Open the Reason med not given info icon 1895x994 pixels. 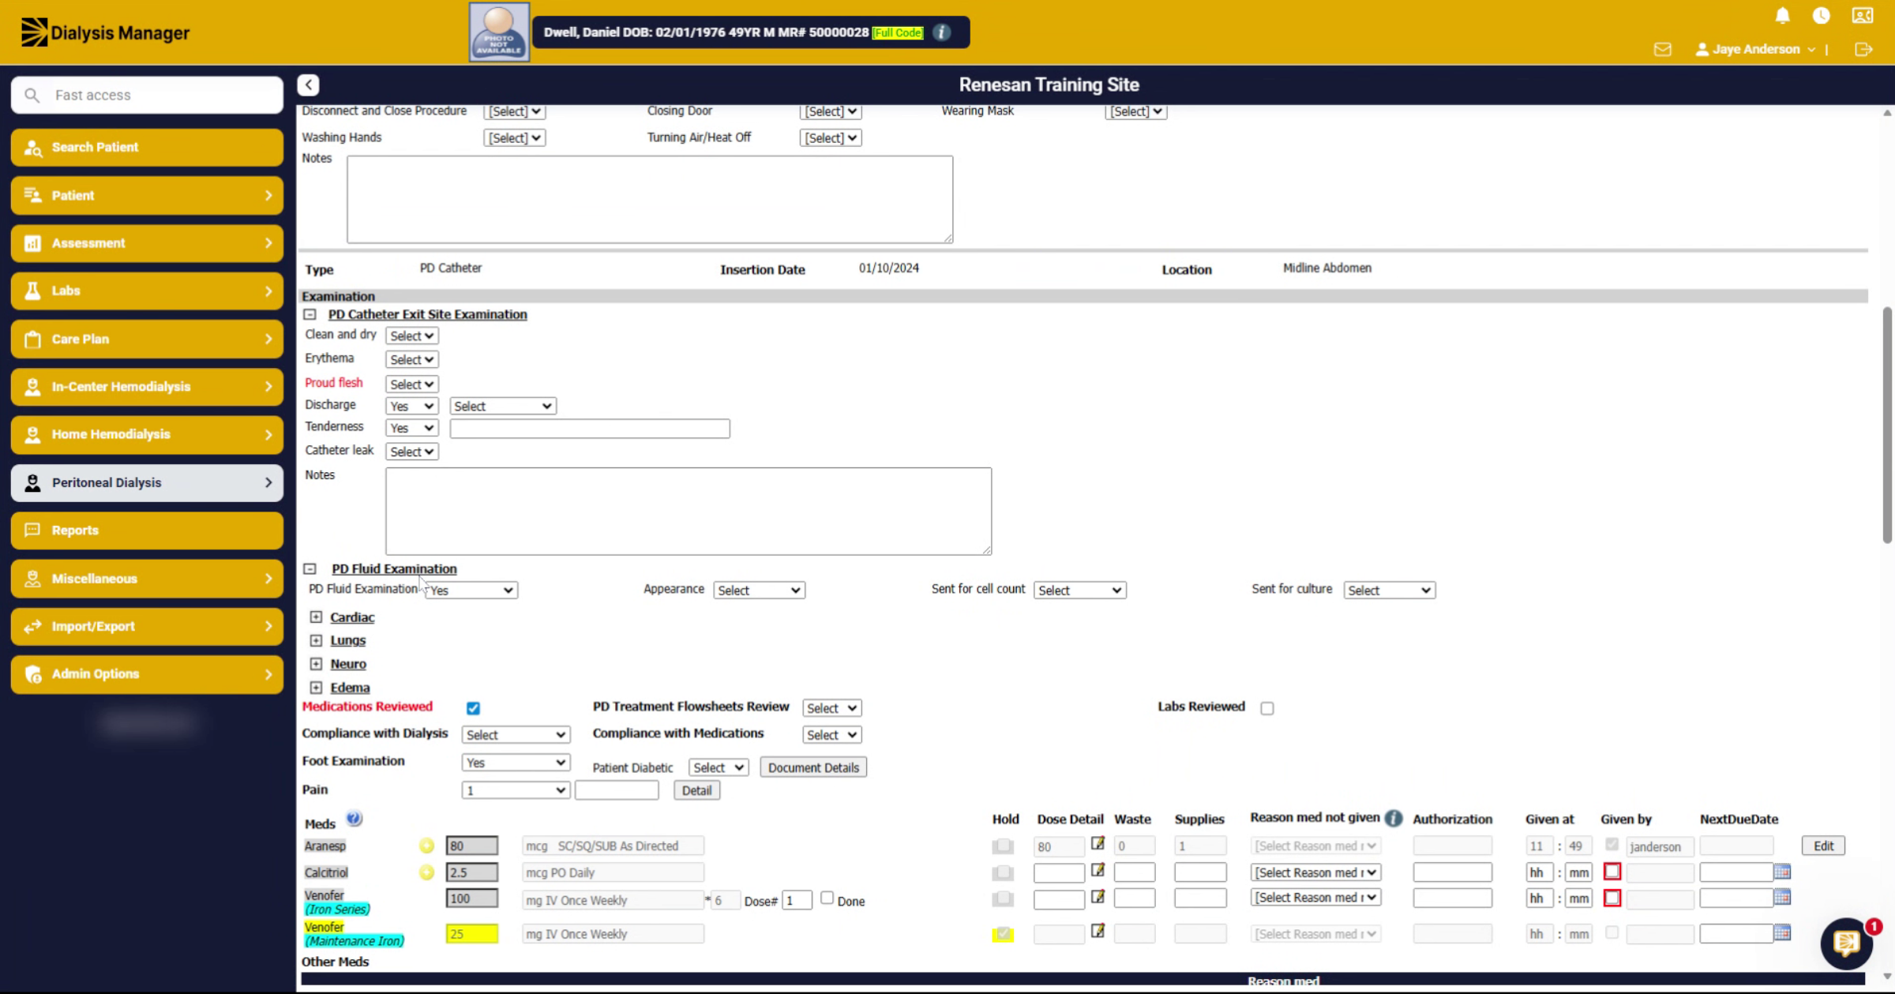1394,818
